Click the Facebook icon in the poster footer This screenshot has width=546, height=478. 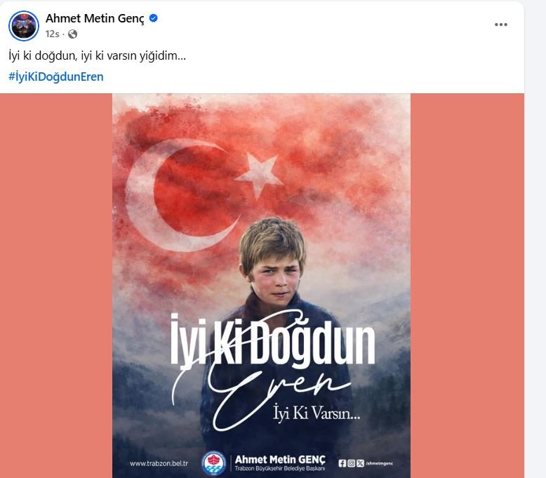(x=342, y=463)
